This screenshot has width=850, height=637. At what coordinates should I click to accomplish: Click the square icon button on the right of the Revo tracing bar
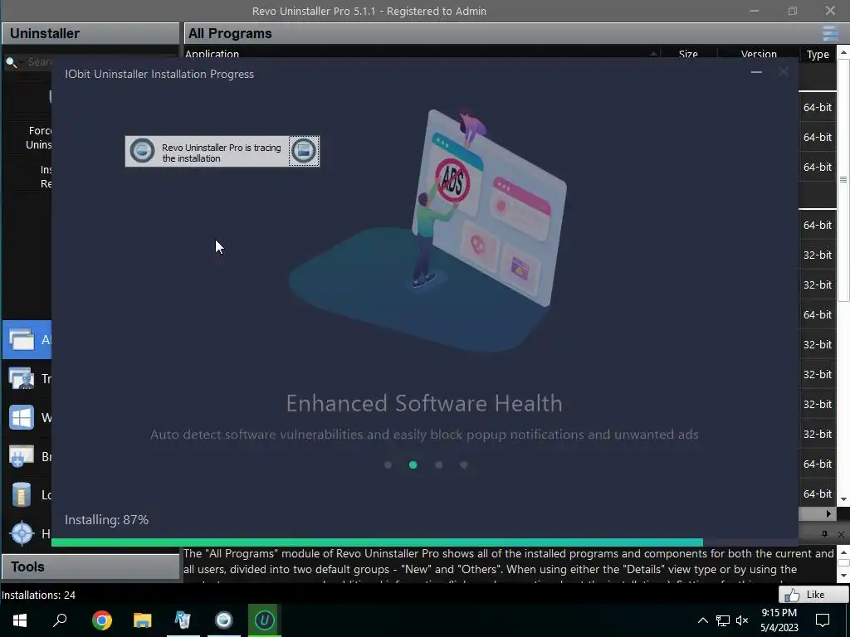pos(304,151)
